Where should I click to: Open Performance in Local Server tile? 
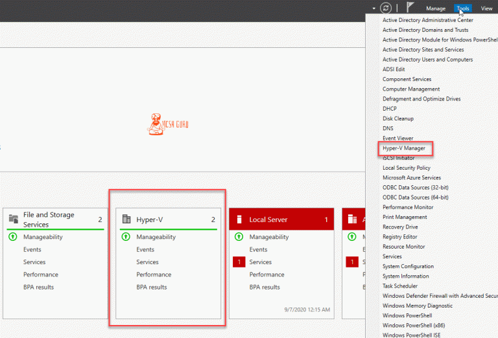(x=267, y=275)
